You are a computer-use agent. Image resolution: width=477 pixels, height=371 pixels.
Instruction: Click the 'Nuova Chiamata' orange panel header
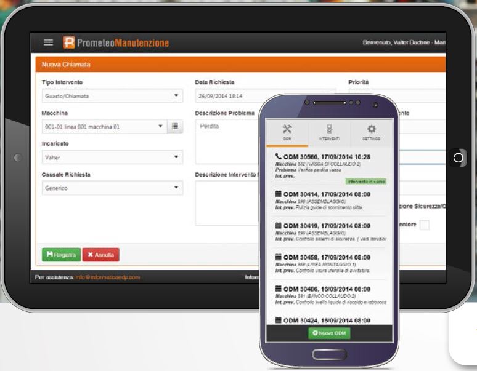(x=240, y=65)
